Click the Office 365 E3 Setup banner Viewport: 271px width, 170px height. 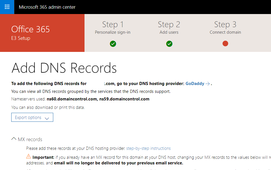30,33
